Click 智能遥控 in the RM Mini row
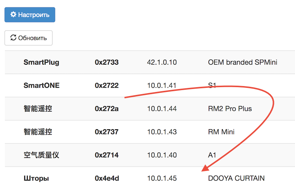This screenshot has width=295, height=195. tap(38, 132)
